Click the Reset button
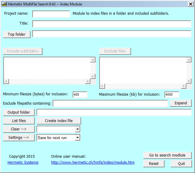This screenshot has width=195, height=173. click(154, 164)
